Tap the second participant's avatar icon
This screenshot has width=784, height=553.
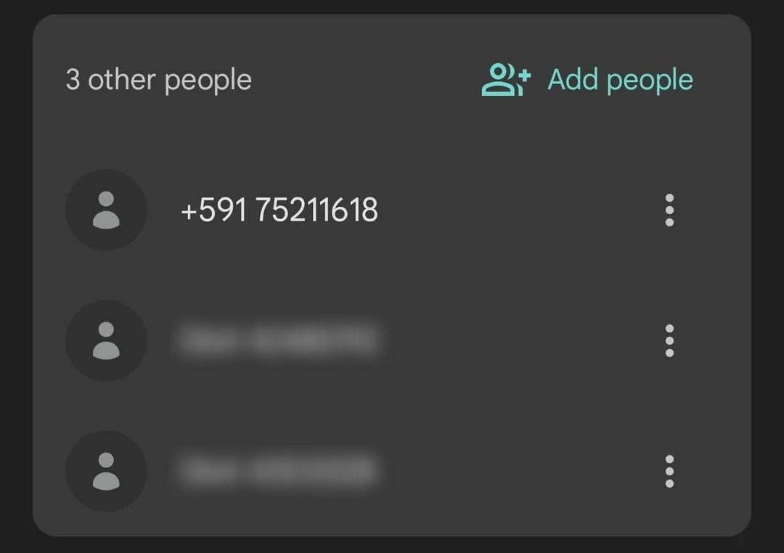[x=106, y=340]
